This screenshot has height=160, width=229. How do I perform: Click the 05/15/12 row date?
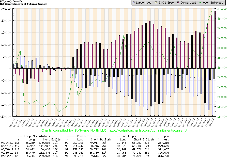pos(7,153)
